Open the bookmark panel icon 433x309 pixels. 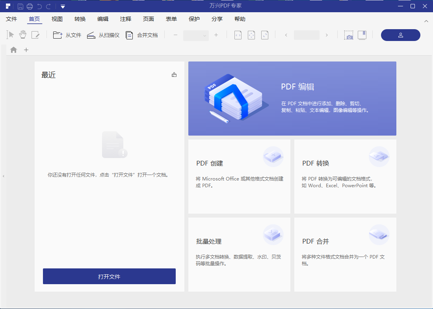[362, 35]
